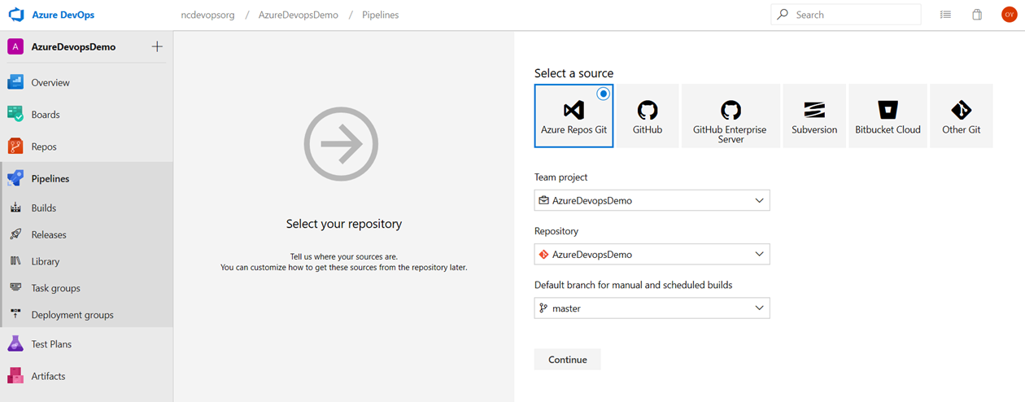Screen dimensions: 1025x402
Task: Go to Releases in the sidebar
Action: click(x=49, y=235)
